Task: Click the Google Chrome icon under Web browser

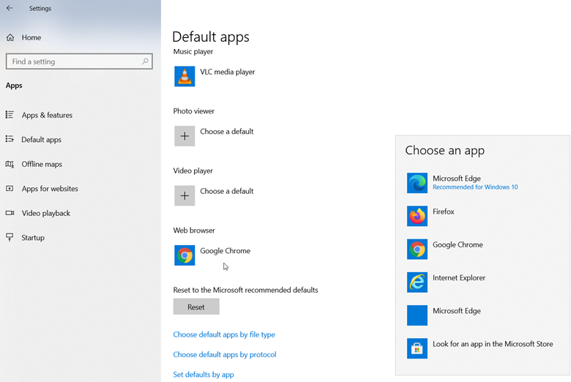Action: (x=184, y=255)
